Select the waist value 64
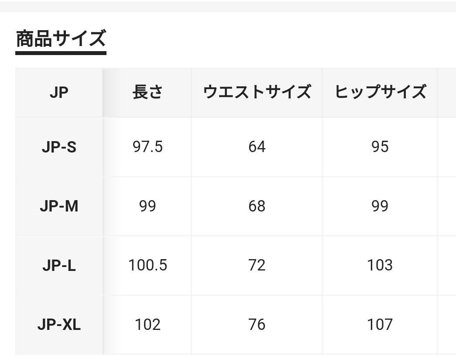The width and height of the screenshot is (456, 364). click(257, 147)
